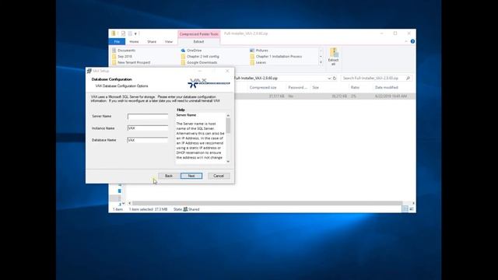Image resolution: width=498 pixels, height=280 pixels.
Task: Click the Help panel scroll up arrow
Action: click(x=228, y=116)
